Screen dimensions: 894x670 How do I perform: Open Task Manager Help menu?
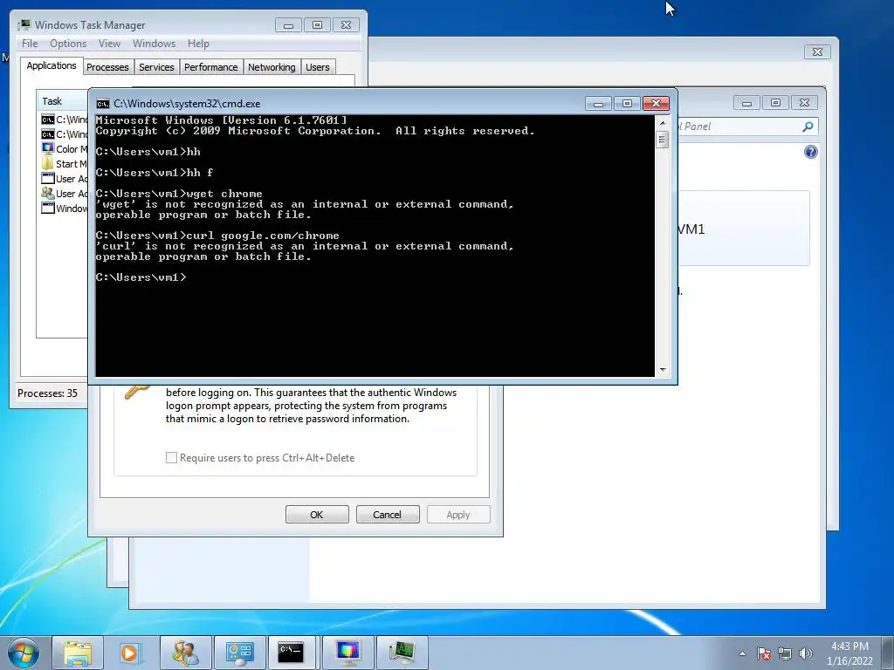[198, 44]
